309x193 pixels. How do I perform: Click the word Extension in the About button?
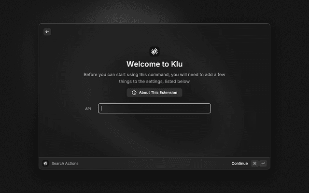coord(169,93)
